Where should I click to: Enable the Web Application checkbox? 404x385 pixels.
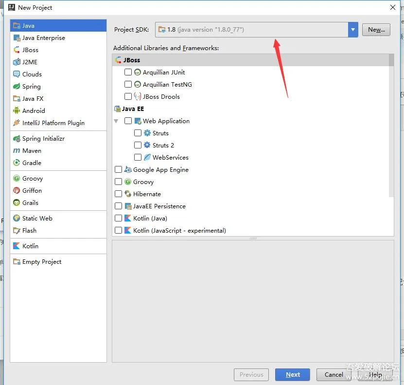pos(128,121)
